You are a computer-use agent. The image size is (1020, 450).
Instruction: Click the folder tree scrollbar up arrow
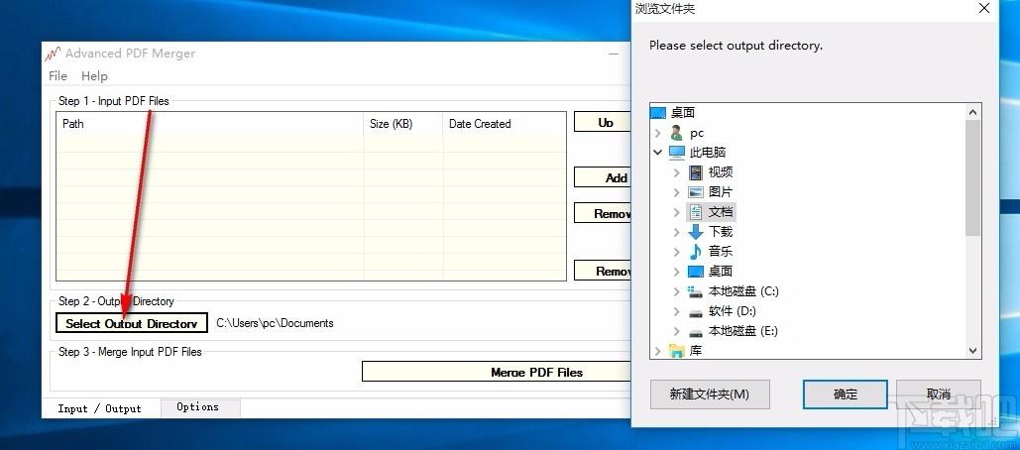tap(973, 113)
